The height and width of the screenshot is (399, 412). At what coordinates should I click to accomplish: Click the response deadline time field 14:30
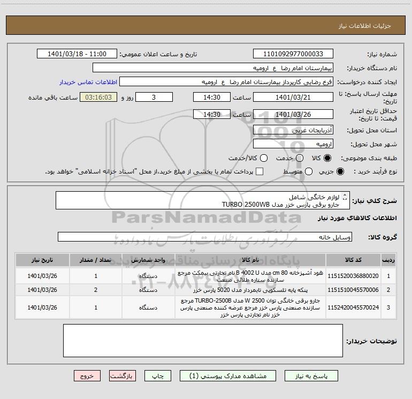pyautogui.click(x=212, y=97)
